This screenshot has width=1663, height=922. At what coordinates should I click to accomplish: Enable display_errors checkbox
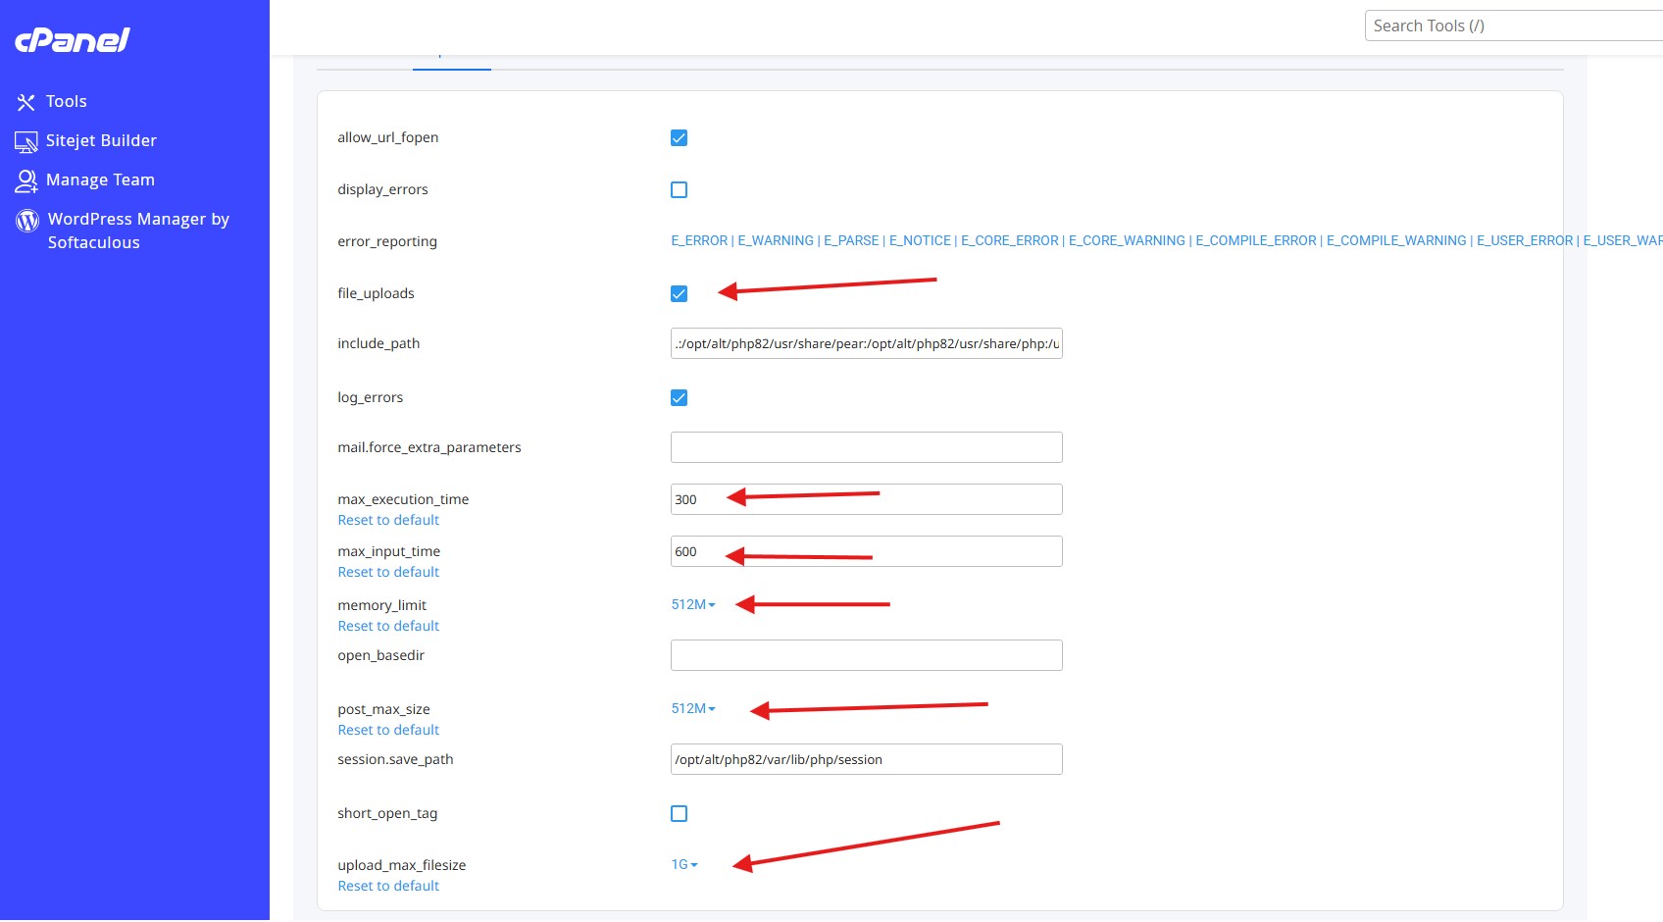[679, 190]
